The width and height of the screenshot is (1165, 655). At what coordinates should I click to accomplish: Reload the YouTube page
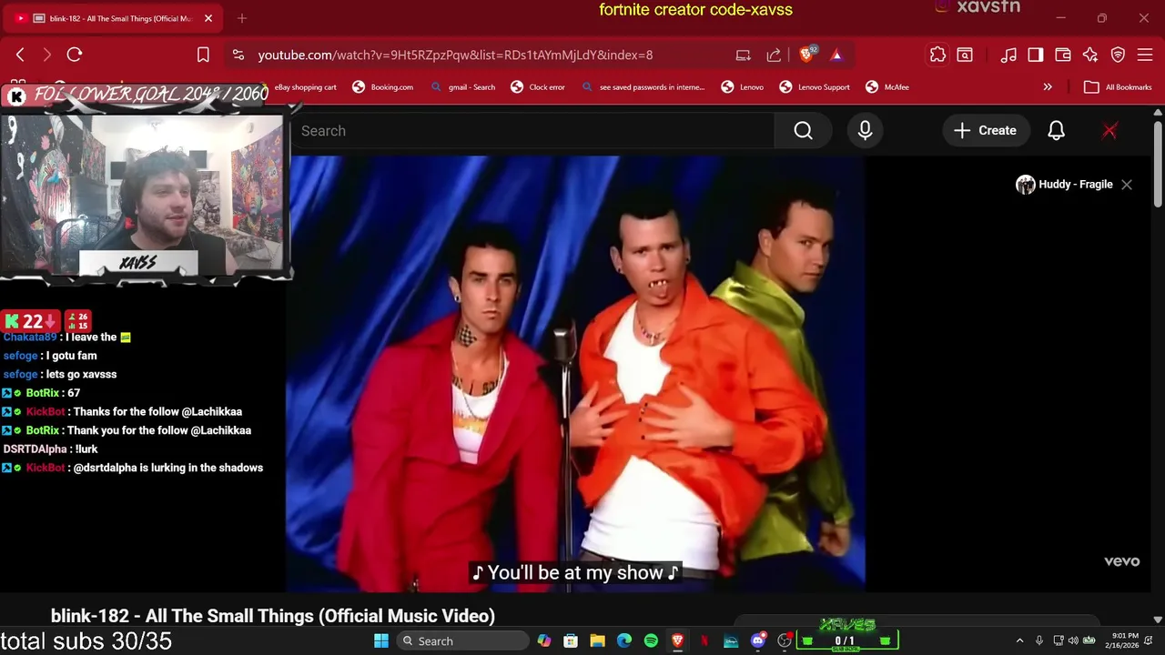pos(75,55)
